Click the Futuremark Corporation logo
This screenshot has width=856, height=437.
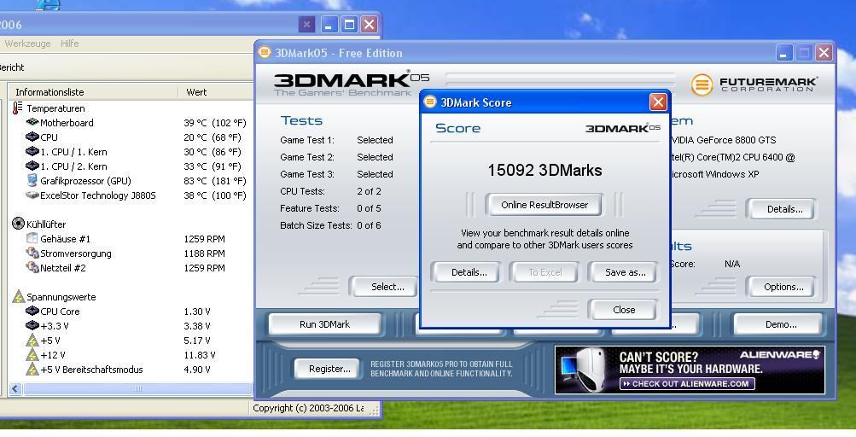[754, 84]
